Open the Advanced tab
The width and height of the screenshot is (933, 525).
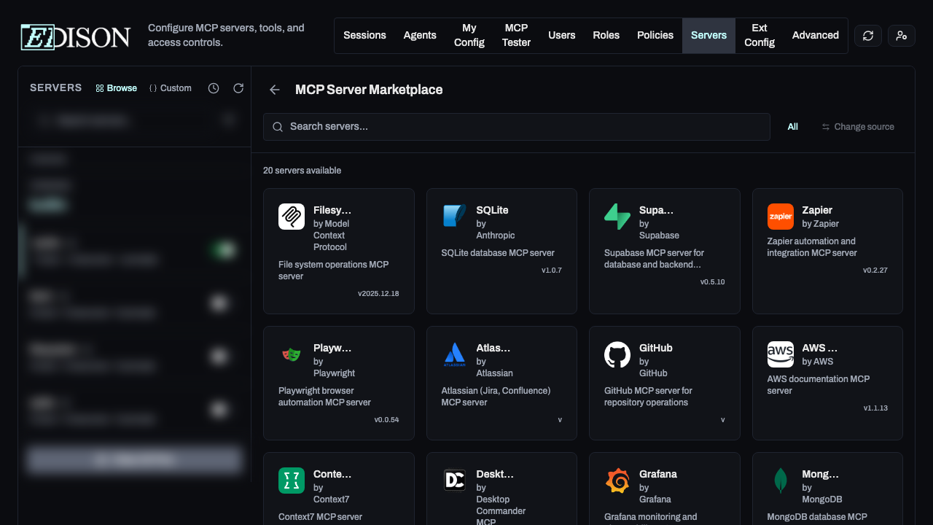815,36
